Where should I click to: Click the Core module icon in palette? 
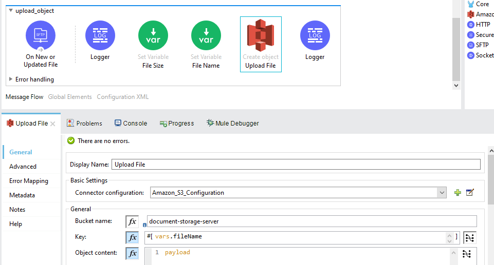[471, 4]
